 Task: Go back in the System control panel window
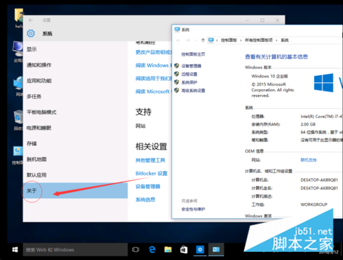[x=178, y=40]
